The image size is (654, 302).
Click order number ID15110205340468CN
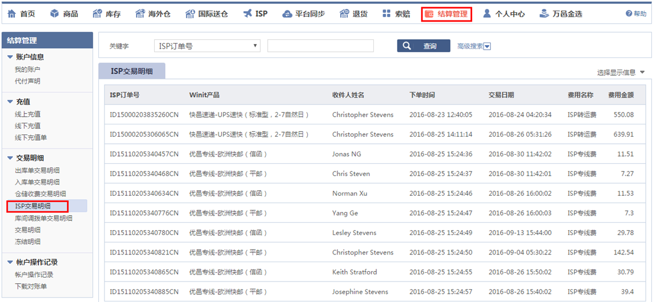144,174
